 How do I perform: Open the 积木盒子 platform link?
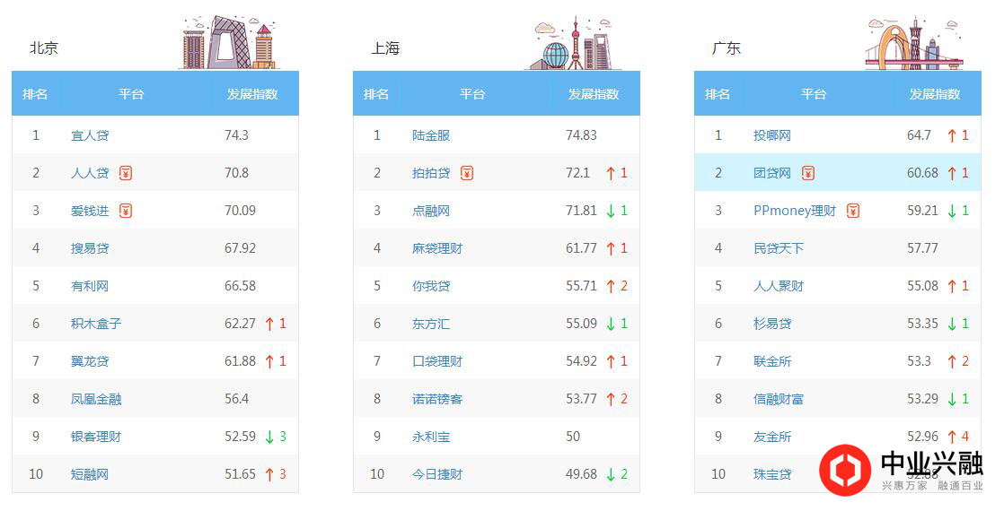pos(96,324)
